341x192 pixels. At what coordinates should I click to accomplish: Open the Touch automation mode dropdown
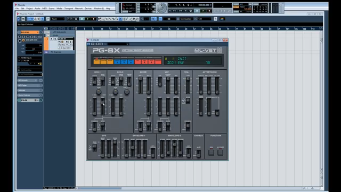(58, 19)
